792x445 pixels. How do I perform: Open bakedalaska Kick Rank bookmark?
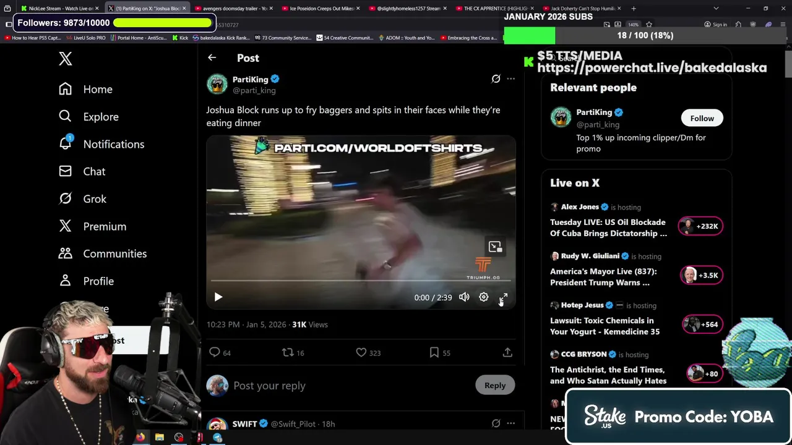pyautogui.click(x=221, y=38)
